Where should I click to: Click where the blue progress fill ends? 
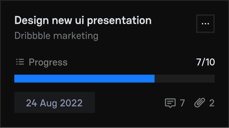(154, 79)
